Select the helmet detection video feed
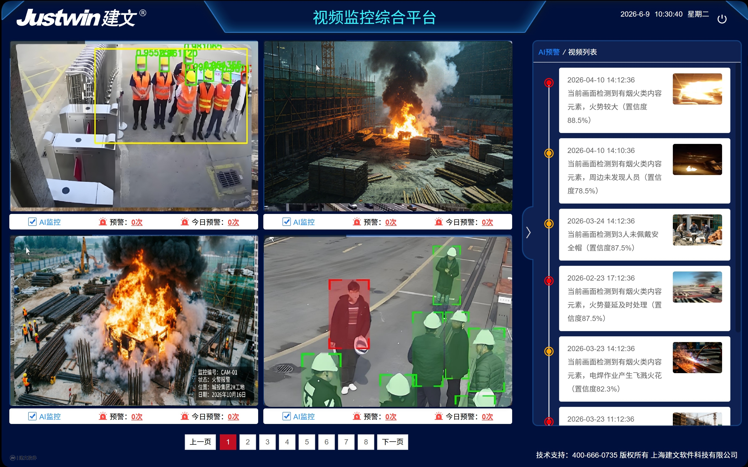This screenshot has width=748, height=467. [x=388, y=320]
